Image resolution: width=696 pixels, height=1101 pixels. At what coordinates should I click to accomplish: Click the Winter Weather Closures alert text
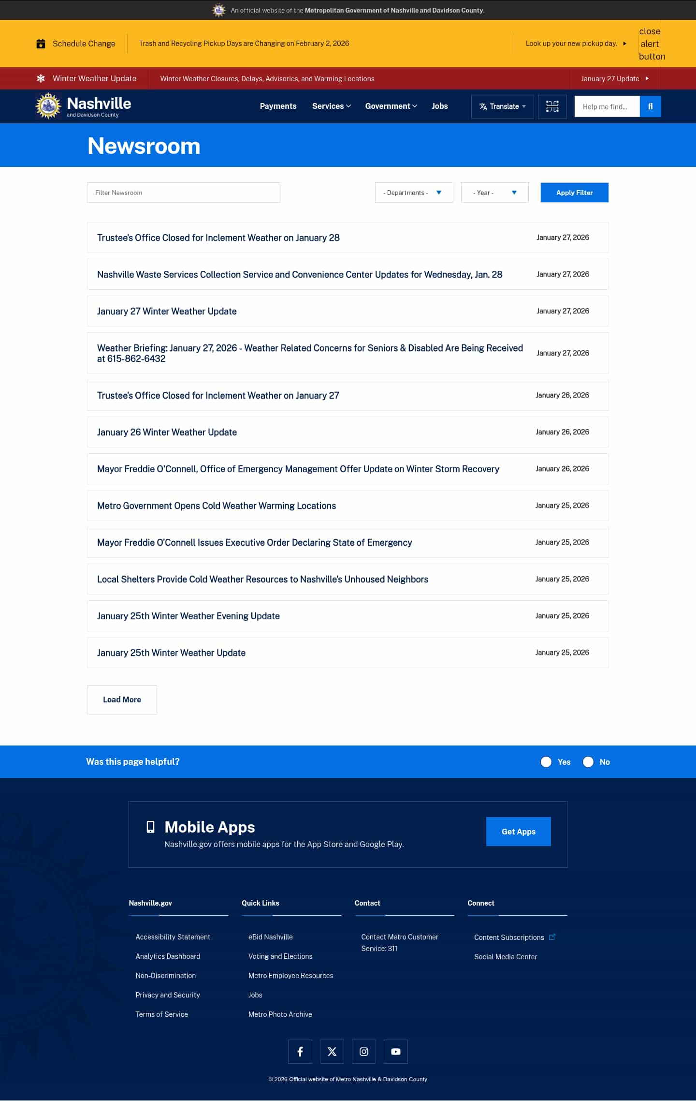[267, 79]
